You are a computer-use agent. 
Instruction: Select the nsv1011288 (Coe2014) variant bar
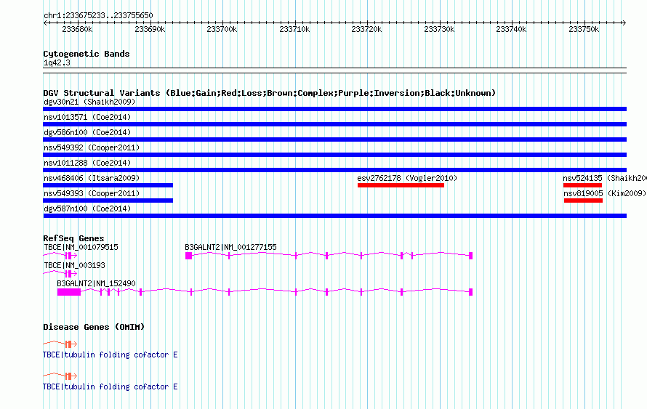(x=334, y=170)
